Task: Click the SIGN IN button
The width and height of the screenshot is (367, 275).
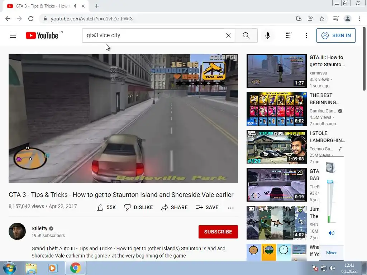Action: (336, 35)
